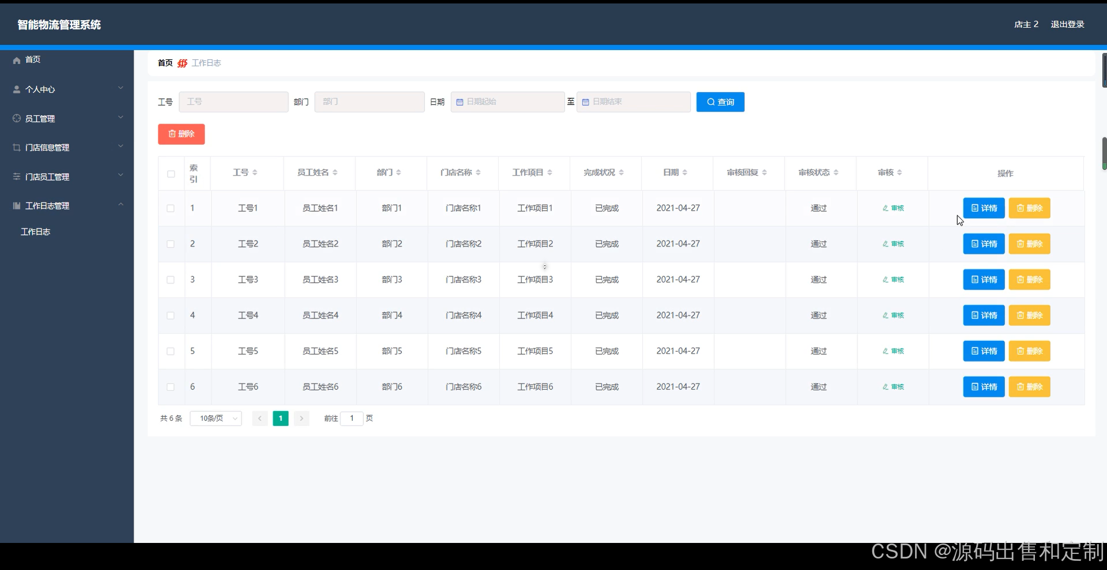Click the 员工姓名3 cell
This screenshot has width=1107, height=570.
click(321, 280)
